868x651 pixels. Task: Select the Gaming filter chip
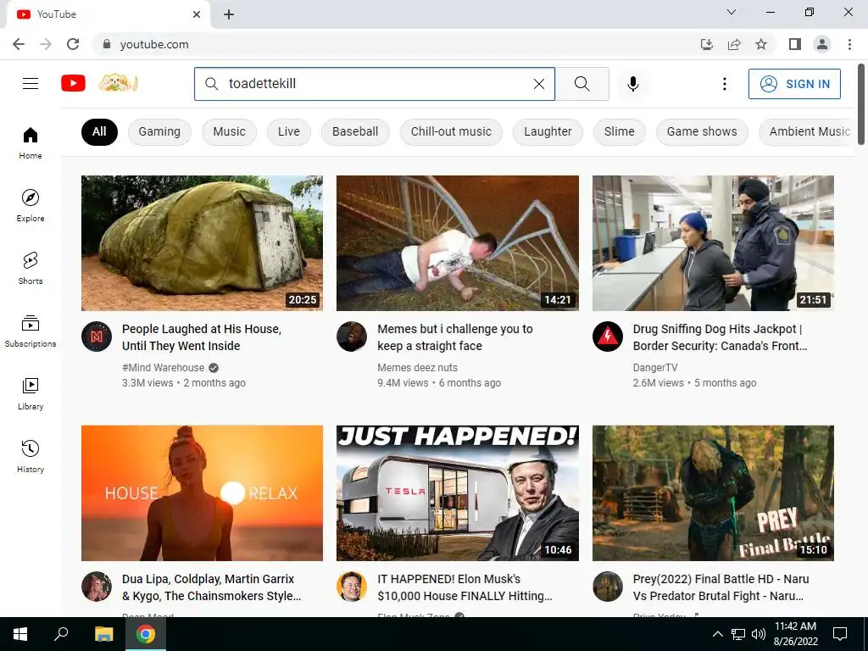click(159, 131)
